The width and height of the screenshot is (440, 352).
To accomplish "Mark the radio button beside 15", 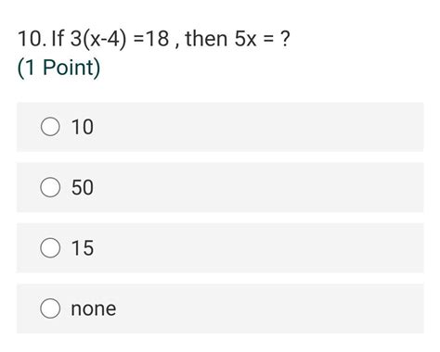I will point(50,247).
